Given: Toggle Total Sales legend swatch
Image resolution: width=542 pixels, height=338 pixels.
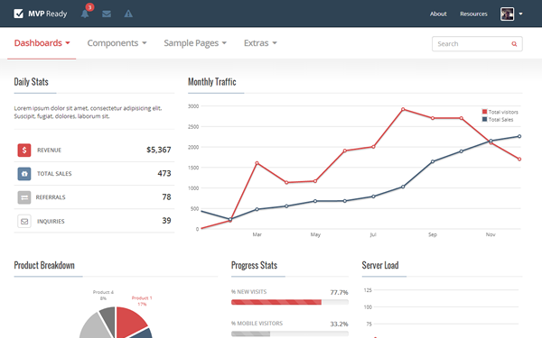Looking at the screenshot, I should 484,119.
